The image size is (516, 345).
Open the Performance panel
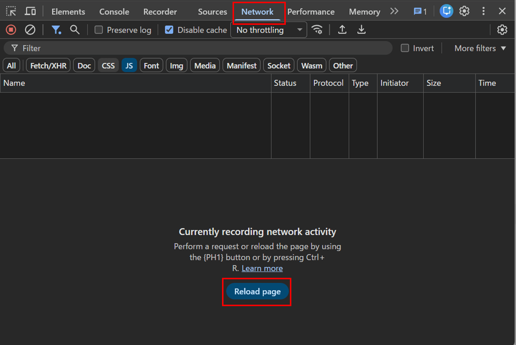point(311,11)
